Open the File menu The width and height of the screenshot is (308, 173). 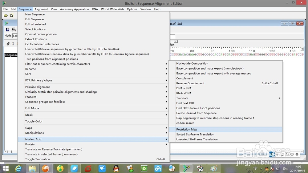coord(6,9)
